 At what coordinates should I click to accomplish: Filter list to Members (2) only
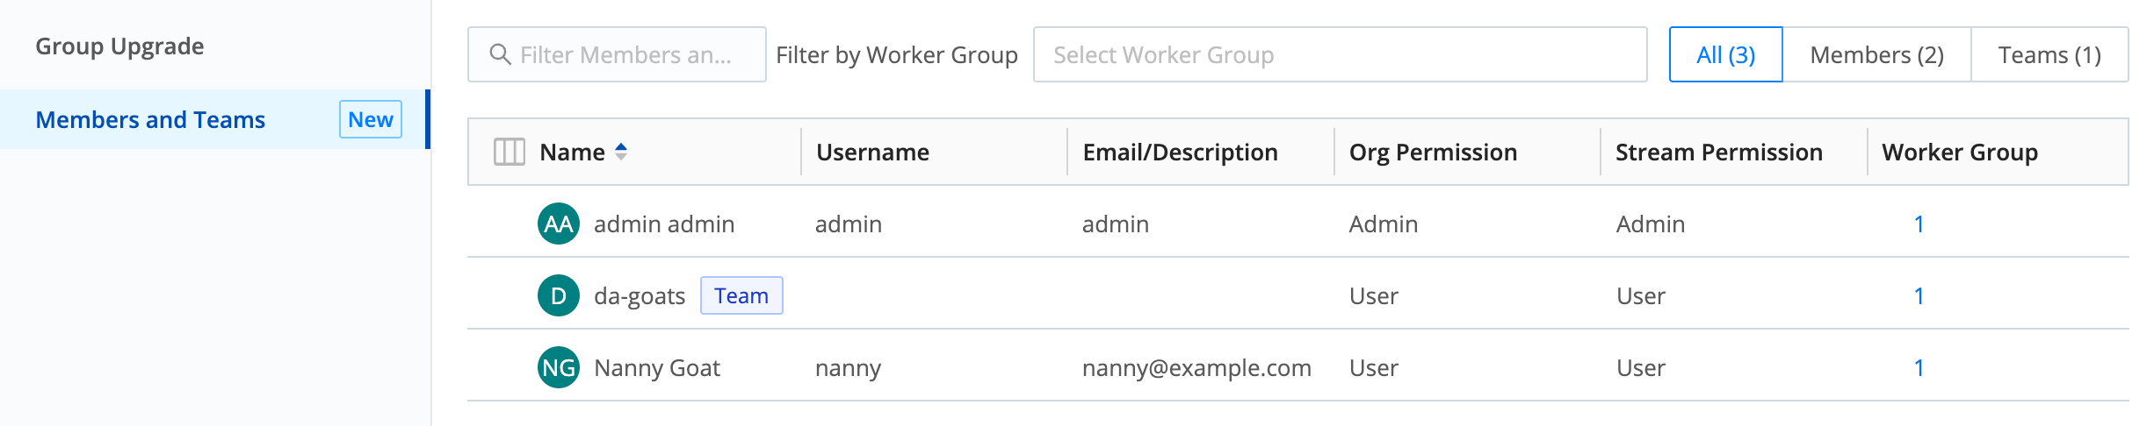coord(1876,54)
